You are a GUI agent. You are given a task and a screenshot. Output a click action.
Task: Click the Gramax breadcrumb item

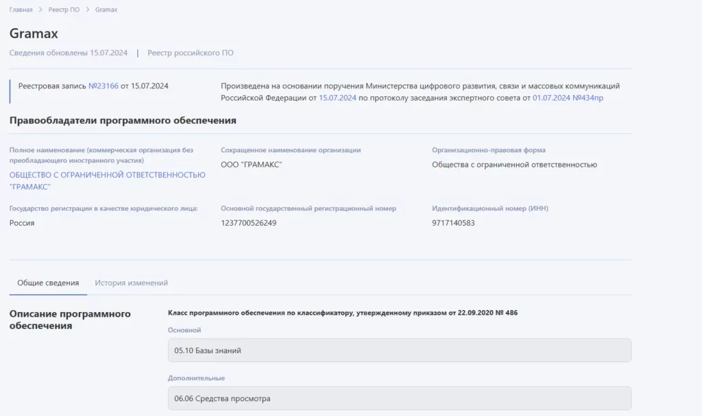click(x=106, y=10)
